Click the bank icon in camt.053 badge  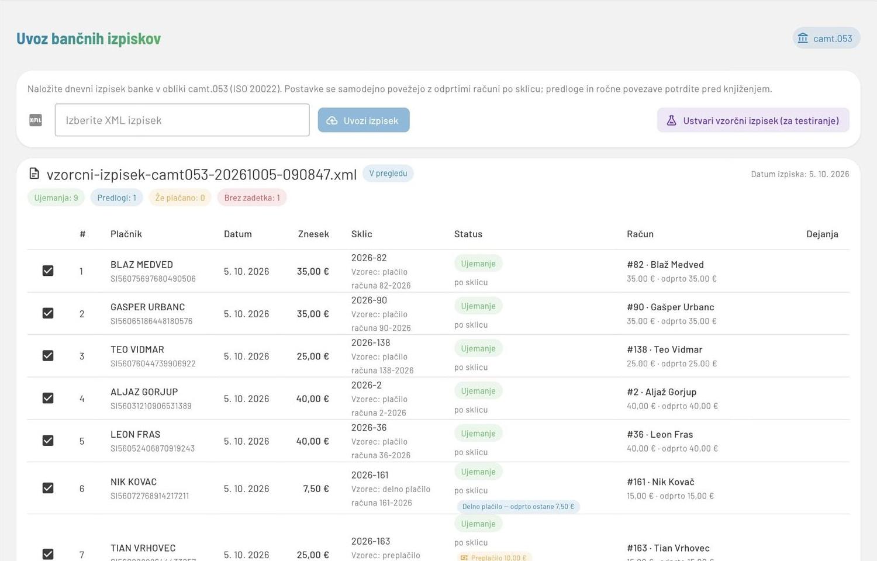(803, 38)
